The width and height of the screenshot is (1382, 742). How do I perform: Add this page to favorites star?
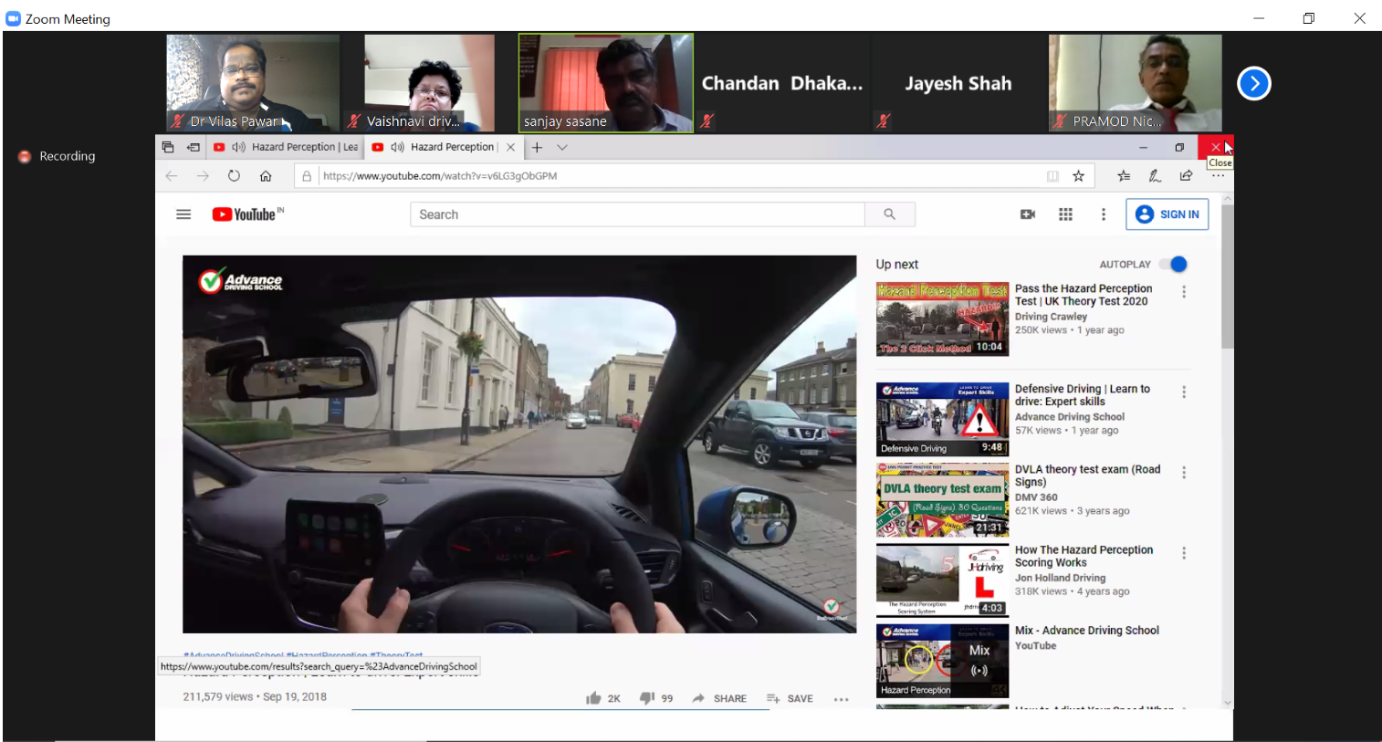click(1078, 176)
